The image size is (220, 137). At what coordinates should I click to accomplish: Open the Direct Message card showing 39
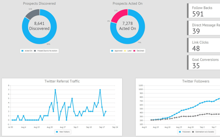[x=203, y=28]
